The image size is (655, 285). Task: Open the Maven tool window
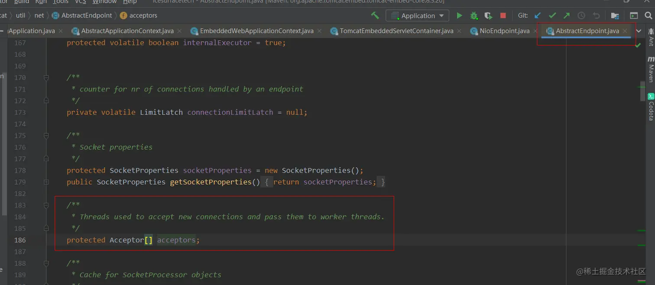[651, 69]
